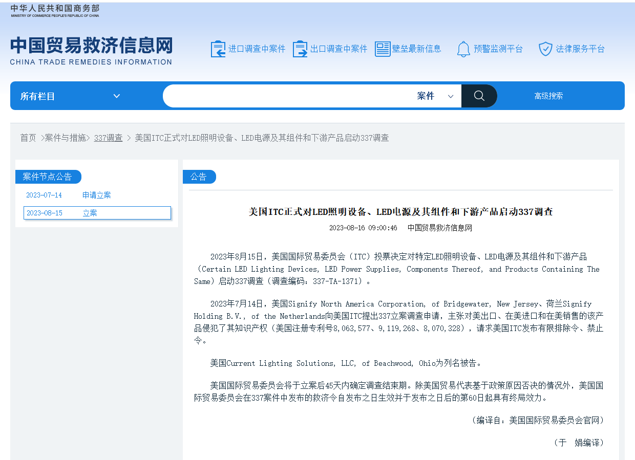Viewport: 635px width, 460px height.
Task: Select the 2023-07-14 申请立案 node
Action: click(x=97, y=195)
